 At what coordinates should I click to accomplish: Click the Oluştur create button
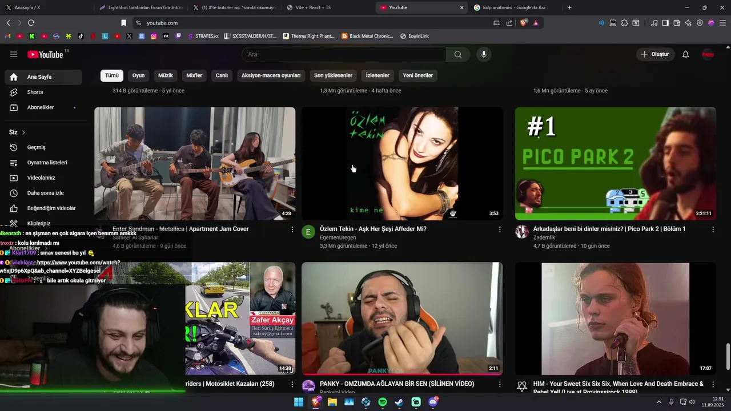655,54
